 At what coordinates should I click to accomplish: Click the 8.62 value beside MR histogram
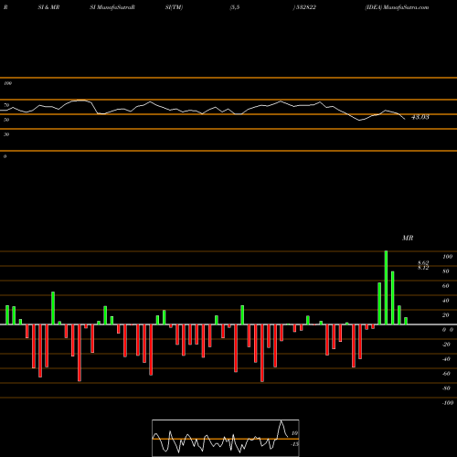423,262
